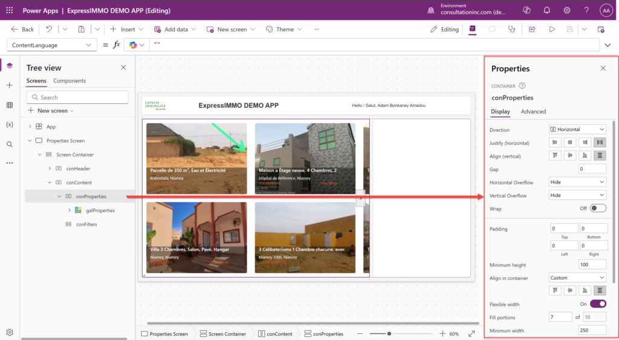The height and width of the screenshot is (340, 619).
Task: Open the AA account avatar
Action: tap(606, 11)
